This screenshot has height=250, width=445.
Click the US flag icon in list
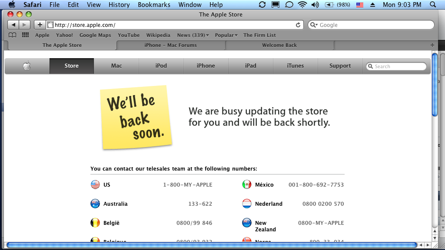point(95,184)
